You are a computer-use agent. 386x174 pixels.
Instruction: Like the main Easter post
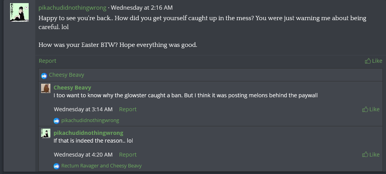tap(374, 61)
